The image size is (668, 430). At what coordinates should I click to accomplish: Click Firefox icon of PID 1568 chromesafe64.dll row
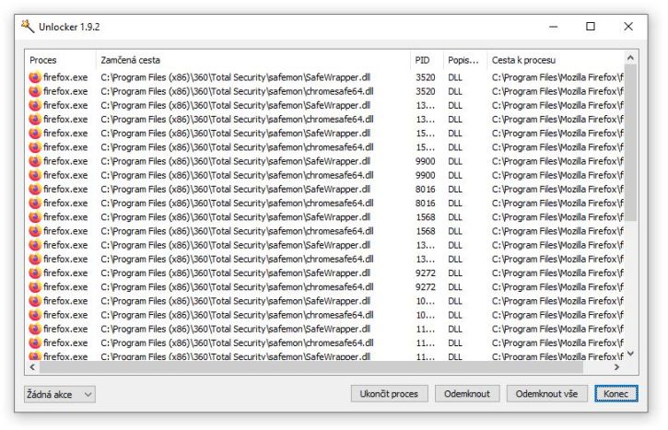coord(35,231)
